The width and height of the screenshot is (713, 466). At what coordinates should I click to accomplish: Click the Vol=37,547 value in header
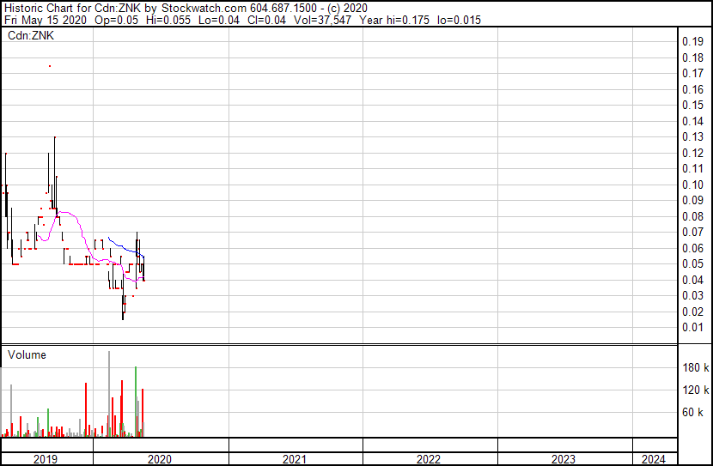294,19
